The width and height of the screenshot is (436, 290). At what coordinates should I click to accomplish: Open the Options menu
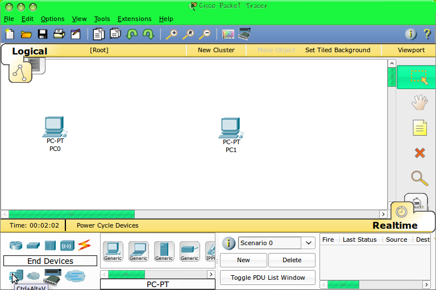click(52, 19)
